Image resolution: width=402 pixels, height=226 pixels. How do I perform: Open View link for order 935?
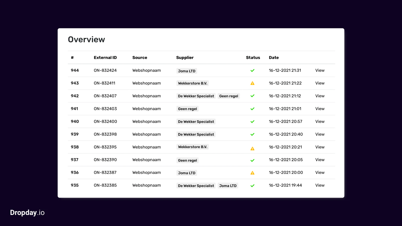pos(320,185)
